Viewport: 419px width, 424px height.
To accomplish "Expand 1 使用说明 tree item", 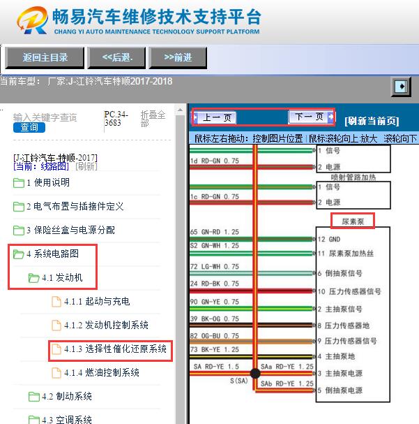I will (x=48, y=183).
